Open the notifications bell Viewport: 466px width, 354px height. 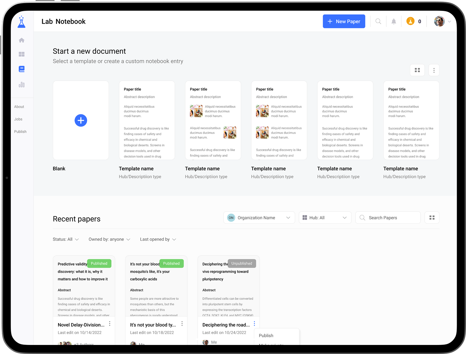[x=394, y=21]
